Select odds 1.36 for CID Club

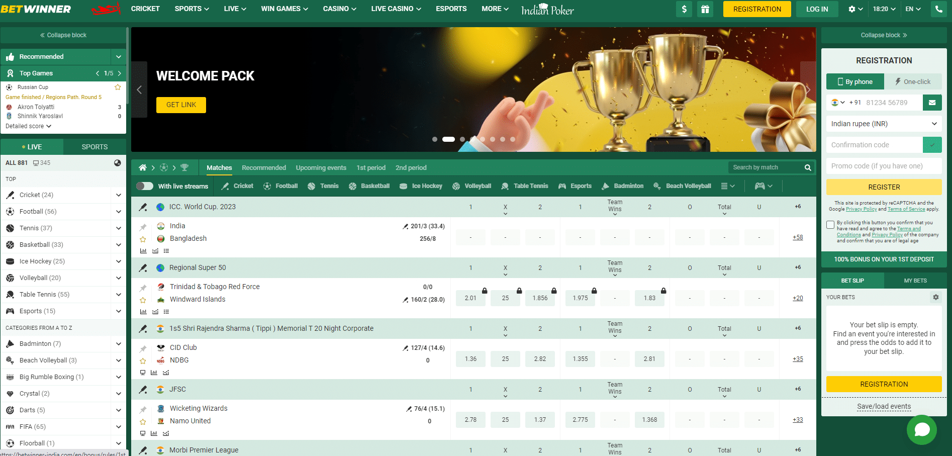(470, 359)
